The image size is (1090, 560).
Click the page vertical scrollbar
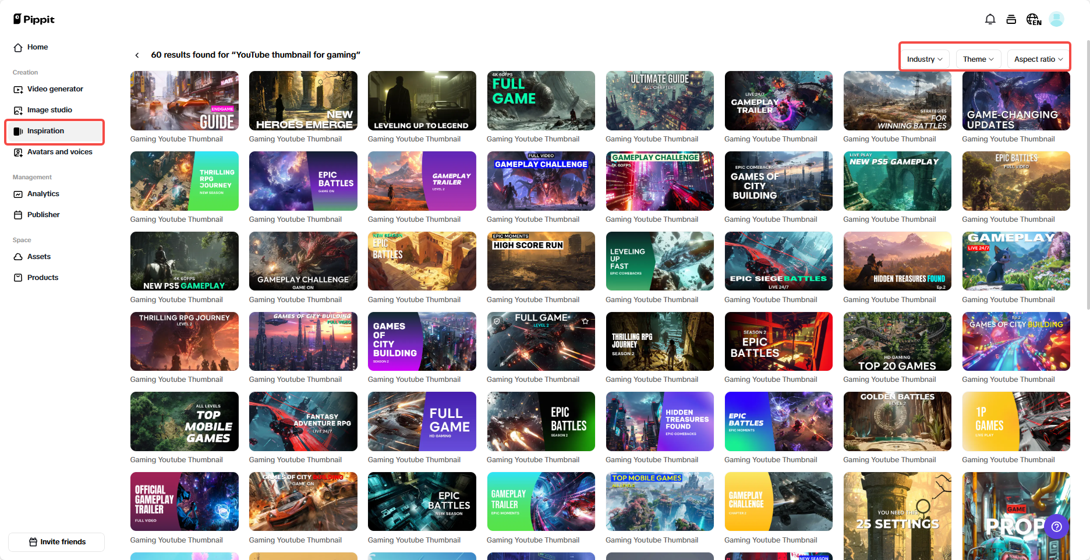pyautogui.click(x=1088, y=175)
